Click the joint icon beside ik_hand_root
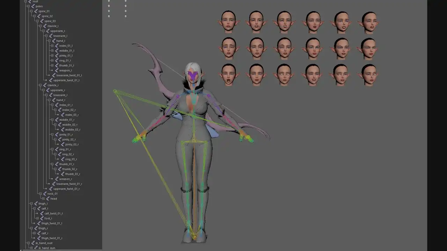The width and height of the screenshot is (447, 251). tap(32, 243)
